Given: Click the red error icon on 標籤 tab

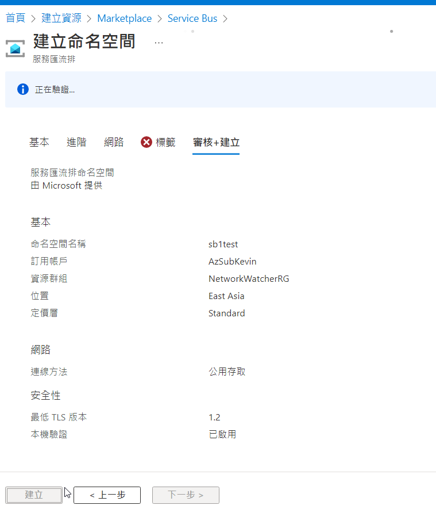Looking at the screenshot, I should (146, 142).
